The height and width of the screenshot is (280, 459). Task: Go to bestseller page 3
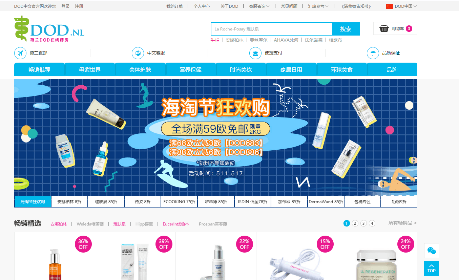click(363, 223)
